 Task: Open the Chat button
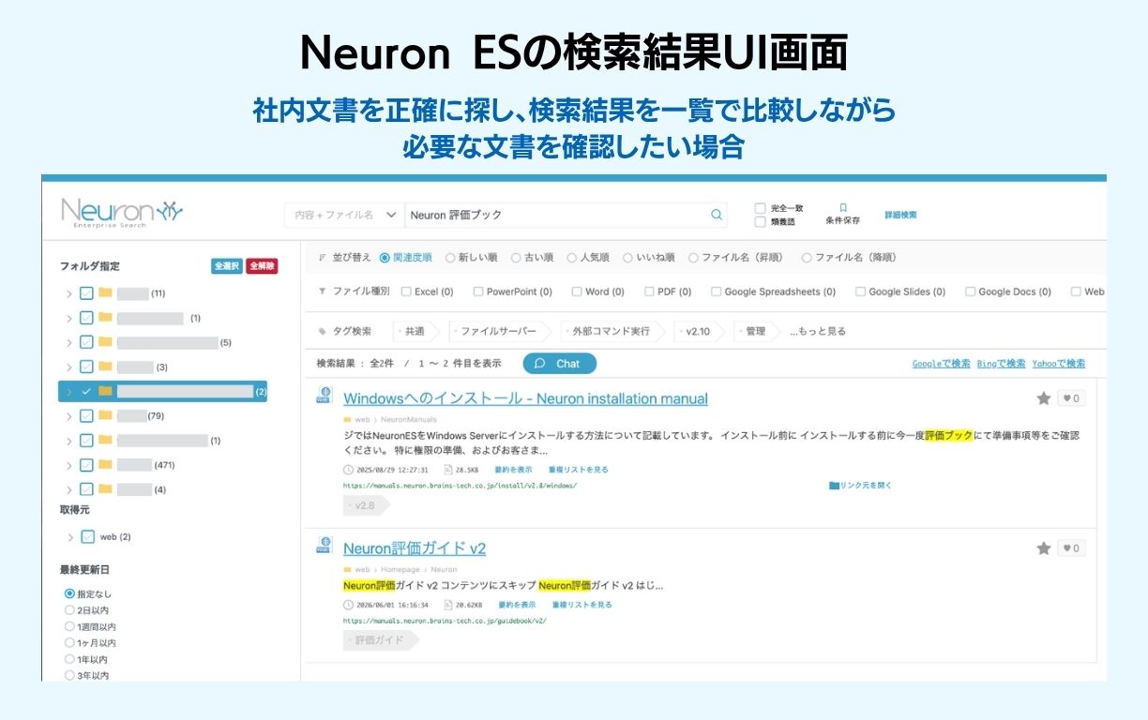pos(559,364)
